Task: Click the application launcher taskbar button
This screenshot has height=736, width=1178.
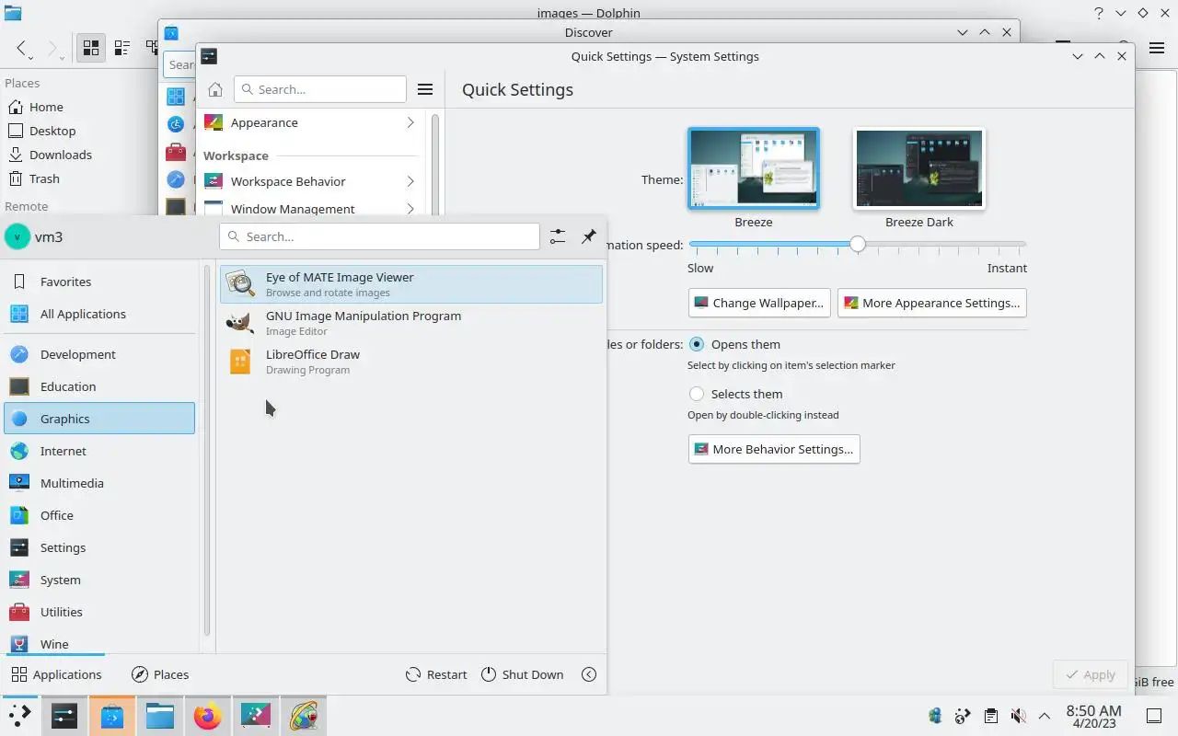Action: [18, 716]
